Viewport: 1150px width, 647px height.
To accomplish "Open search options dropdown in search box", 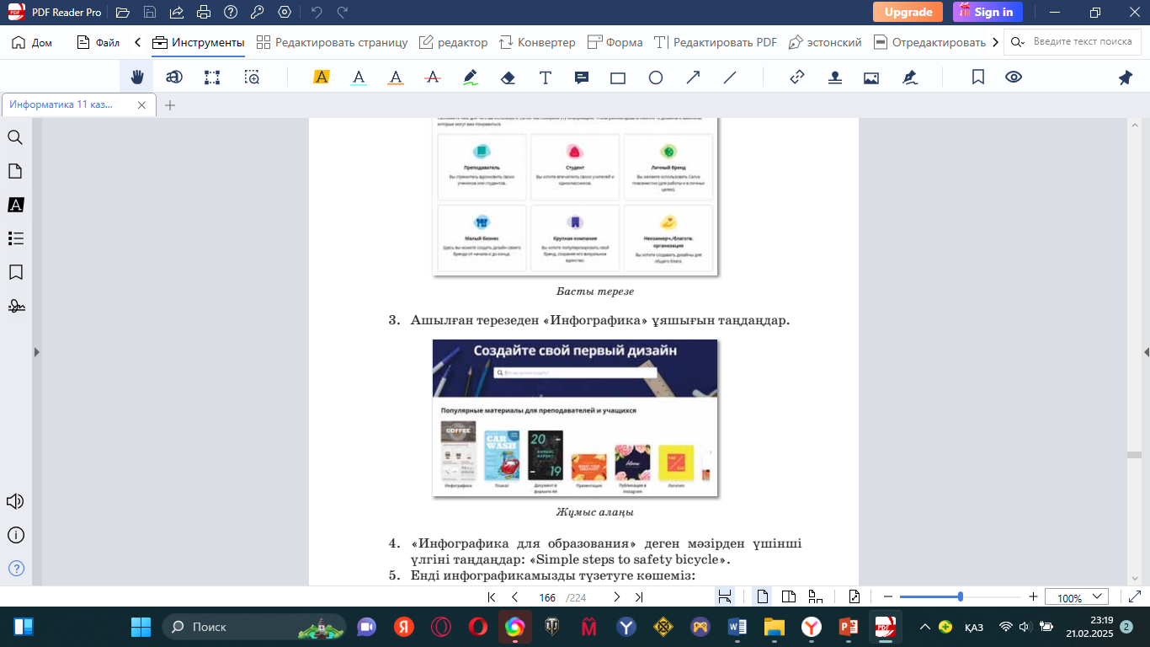I will tap(1019, 42).
